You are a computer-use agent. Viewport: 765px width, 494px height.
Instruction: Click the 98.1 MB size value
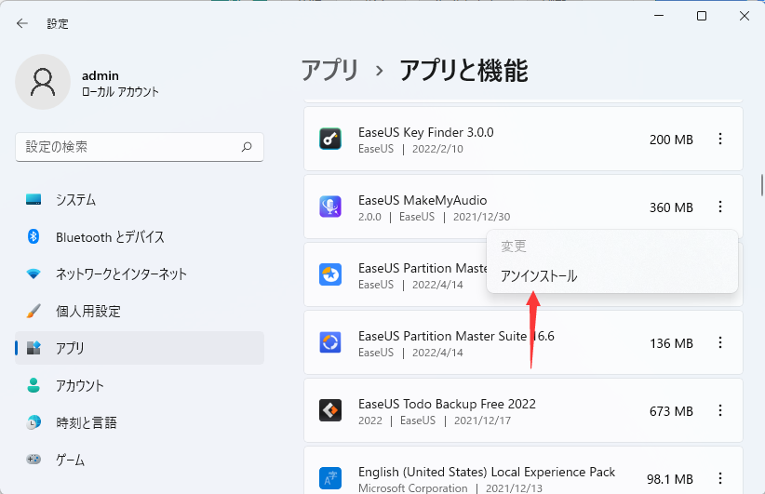pyautogui.click(x=670, y=479)
